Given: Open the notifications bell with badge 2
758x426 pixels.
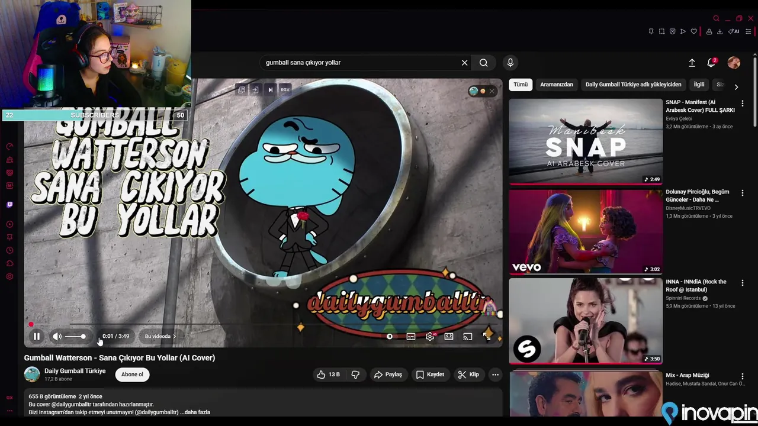Looking at the screenshot, I should coord(712,63).
